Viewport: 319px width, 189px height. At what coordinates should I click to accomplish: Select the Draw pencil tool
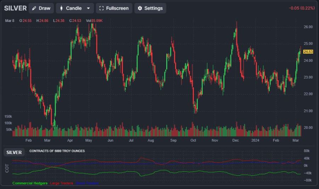(41, 8)
